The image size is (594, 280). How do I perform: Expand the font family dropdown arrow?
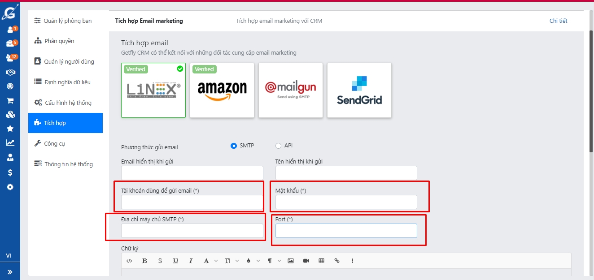click(x=216, y=261)
